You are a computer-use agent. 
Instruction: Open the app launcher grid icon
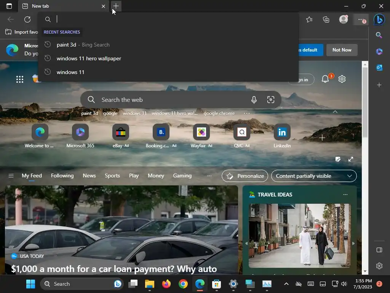[x=20, y=79]
